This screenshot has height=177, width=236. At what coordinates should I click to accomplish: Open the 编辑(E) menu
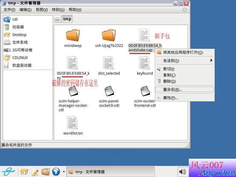pyautogui.click(x=26, y=10)
